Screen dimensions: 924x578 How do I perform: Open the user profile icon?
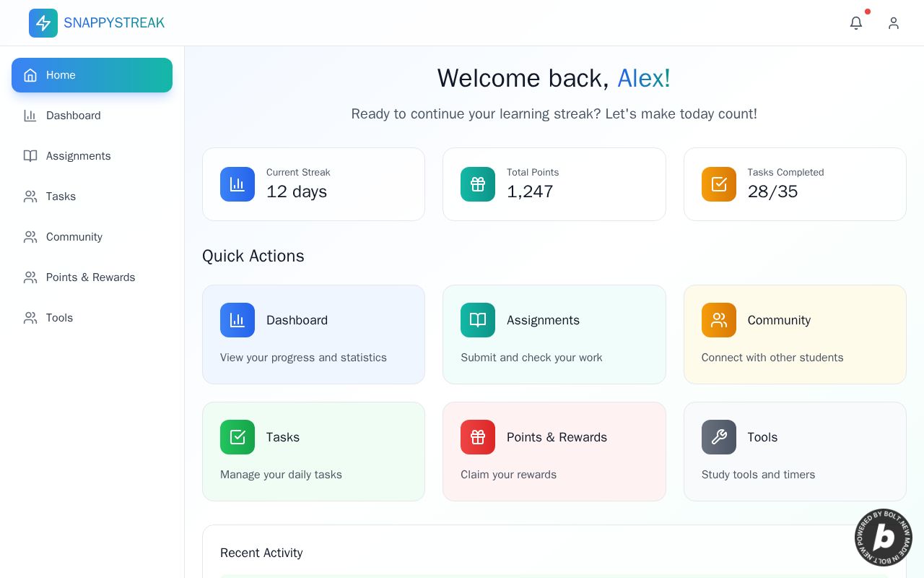894,23
